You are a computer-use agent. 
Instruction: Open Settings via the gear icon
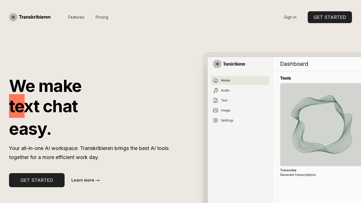coord(215,120)
